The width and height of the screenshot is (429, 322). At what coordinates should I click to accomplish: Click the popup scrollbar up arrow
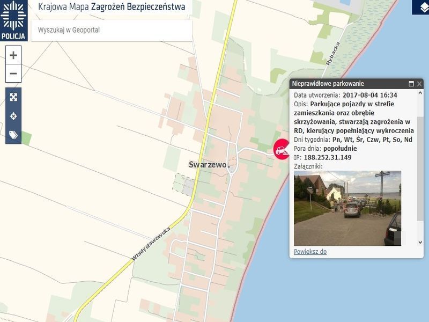coord(420,93)
